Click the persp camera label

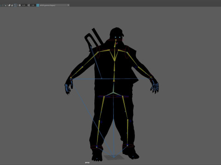[87, 163]
